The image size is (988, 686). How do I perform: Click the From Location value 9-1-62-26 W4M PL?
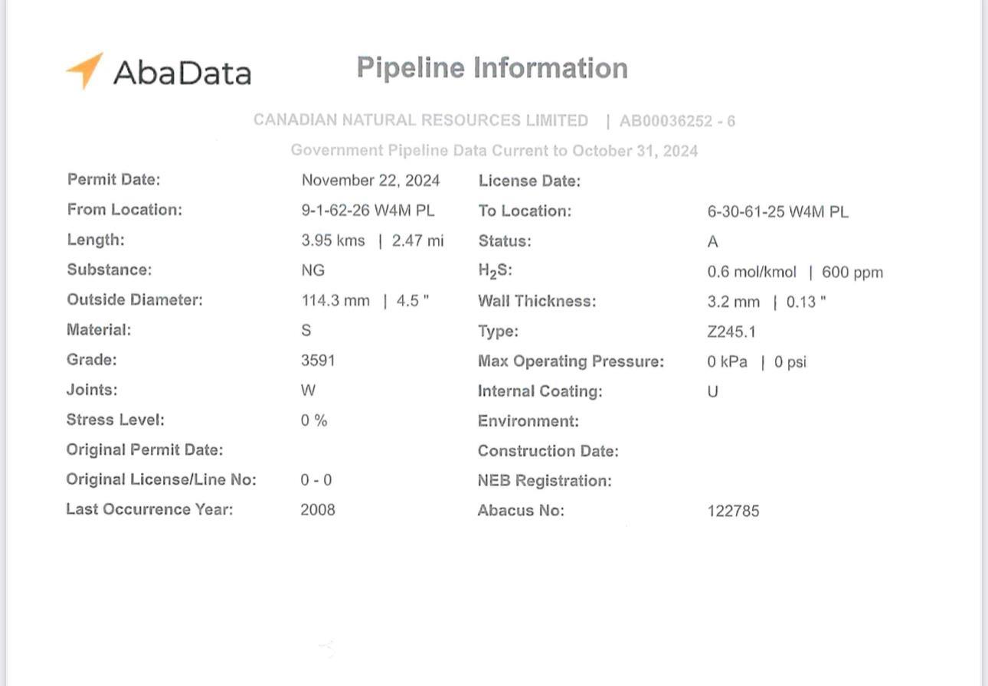coord(368,211)
